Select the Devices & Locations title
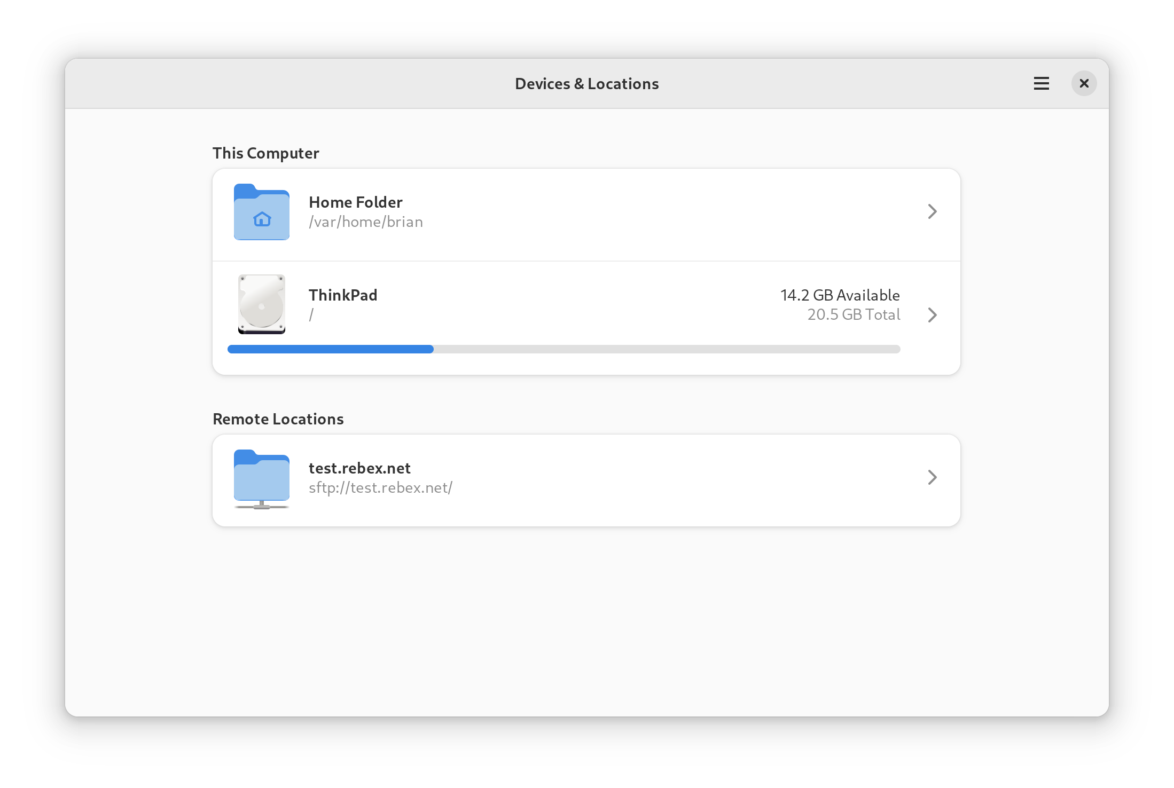 tap(586, 83)
